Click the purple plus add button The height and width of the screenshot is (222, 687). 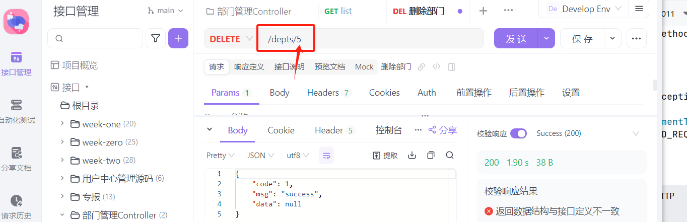tap(178, 38)
